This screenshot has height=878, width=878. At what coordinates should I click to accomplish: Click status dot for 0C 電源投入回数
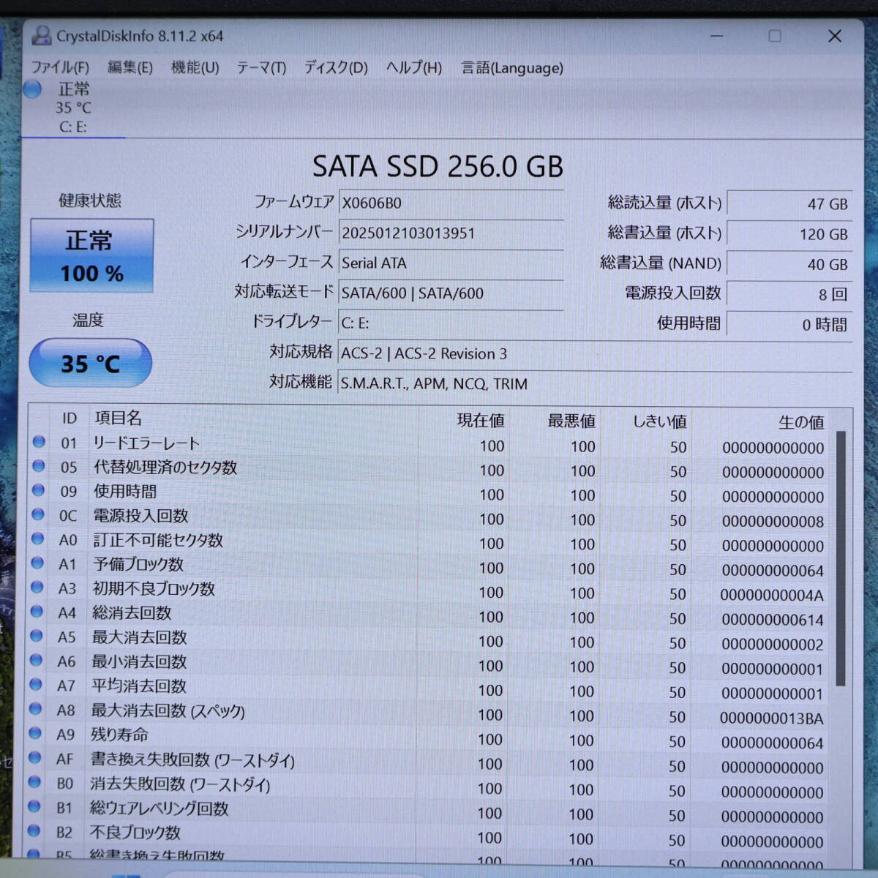[x=38, y=514]
